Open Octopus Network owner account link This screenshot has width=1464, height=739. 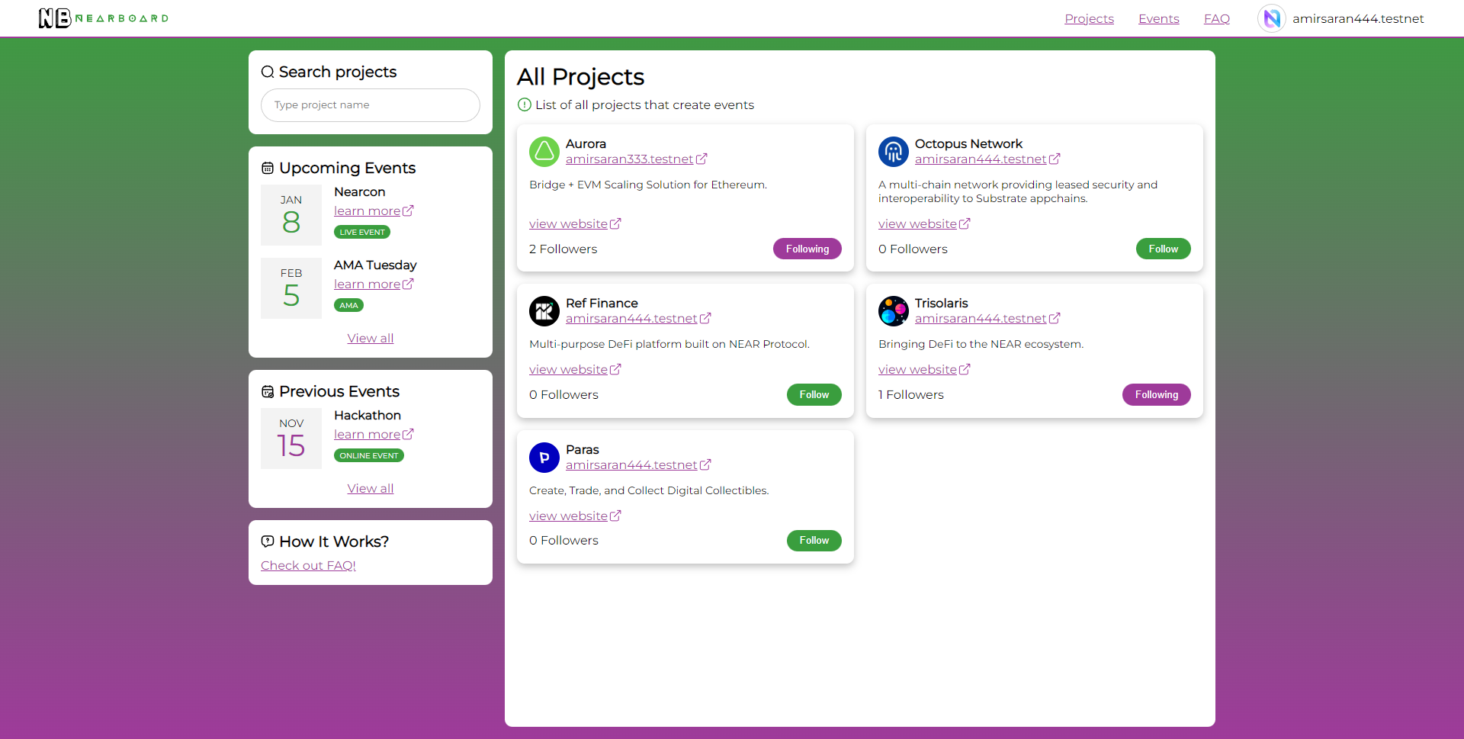click(987, 159)
